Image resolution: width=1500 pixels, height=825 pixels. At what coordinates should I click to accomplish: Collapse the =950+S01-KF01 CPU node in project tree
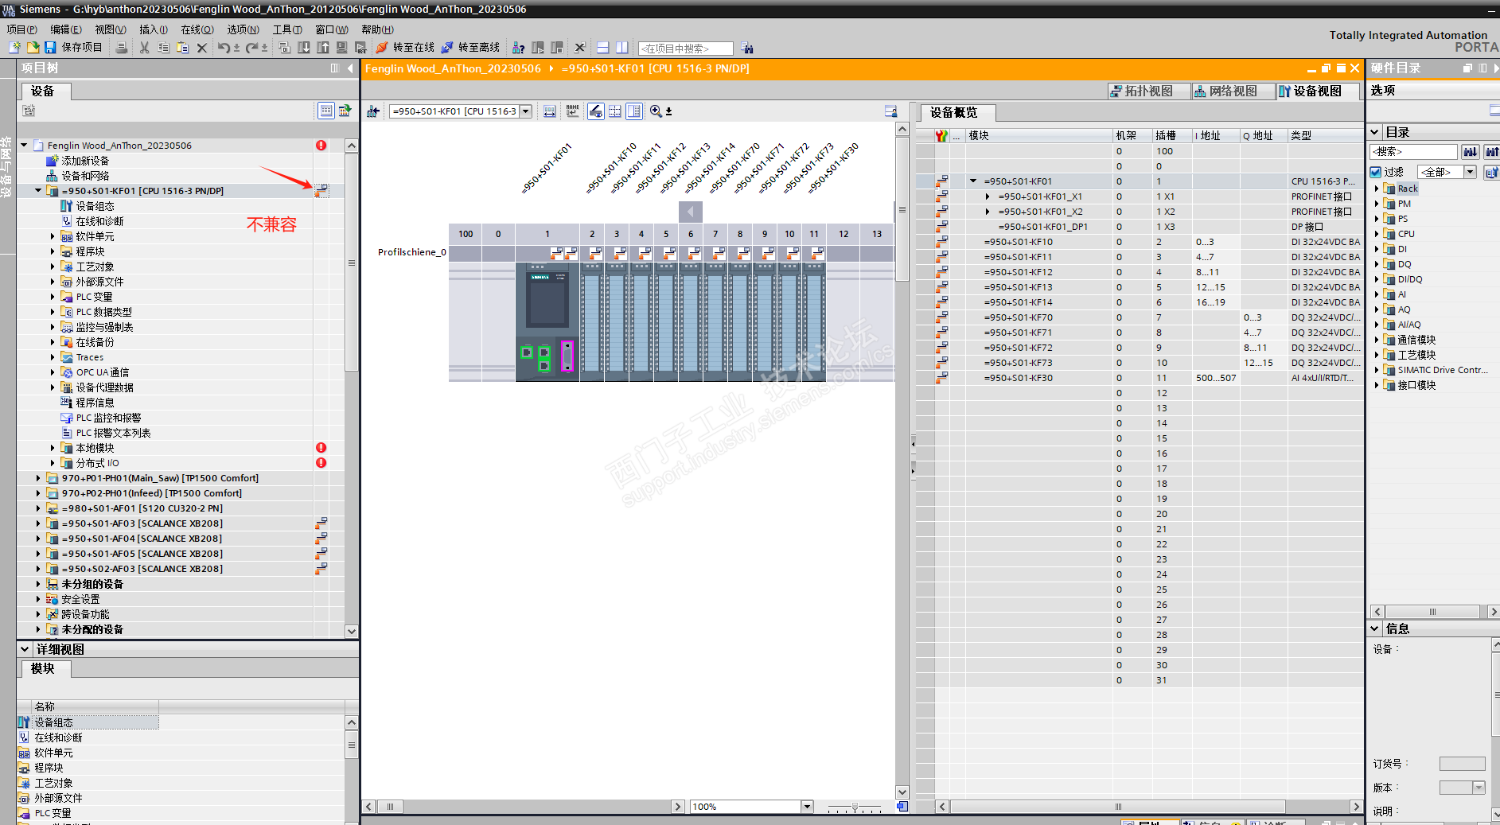coord(38,191)
